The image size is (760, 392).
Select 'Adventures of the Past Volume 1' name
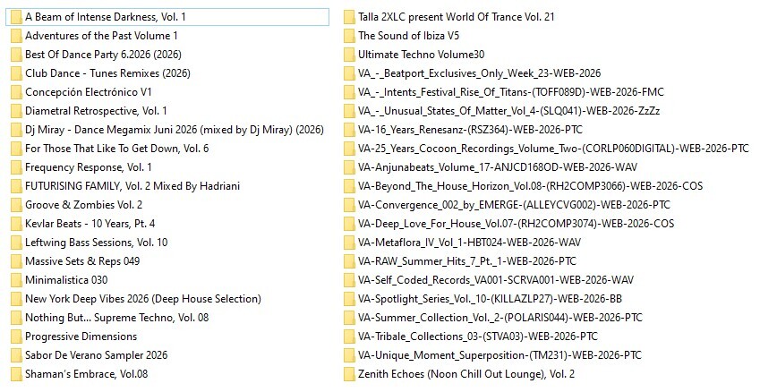(101, 36)
